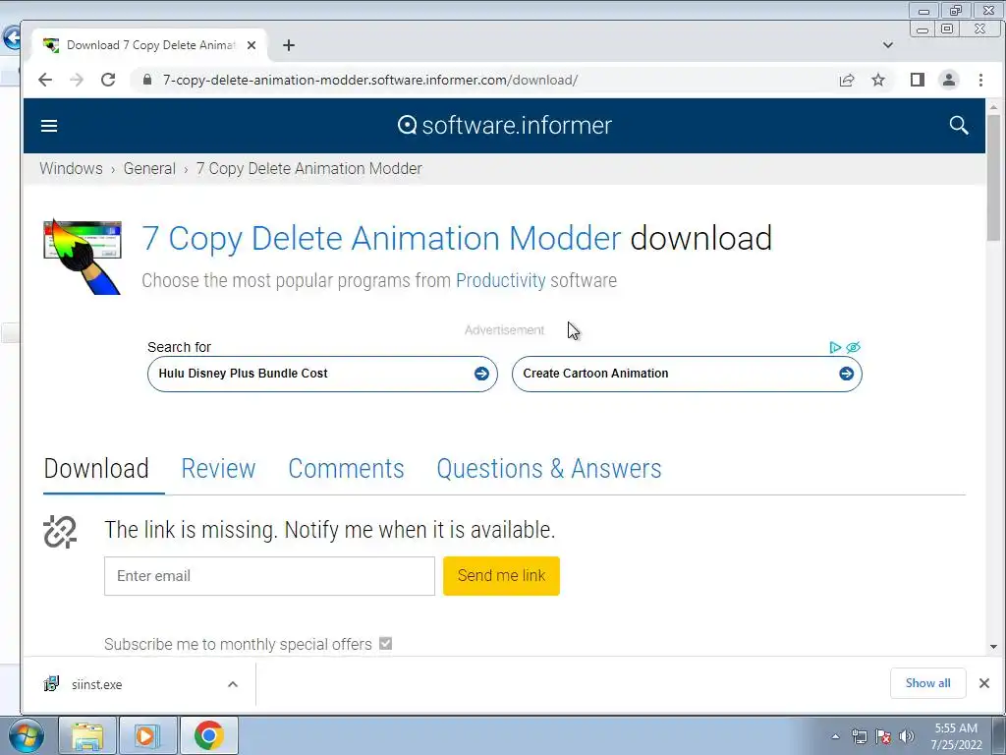This screenshot has width=1006, height=755.
Task: Open the Windows breadcrumb link
Action: 71,168
